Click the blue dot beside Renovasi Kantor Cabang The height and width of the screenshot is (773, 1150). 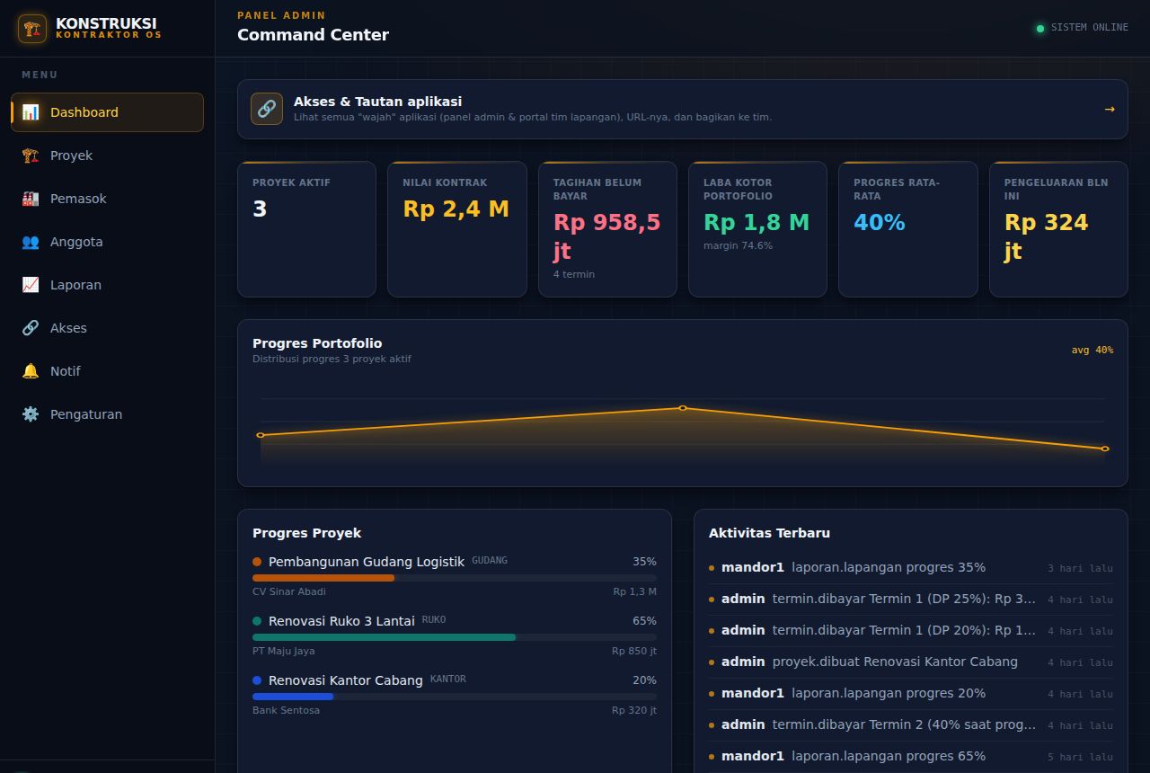coord(257,680)
